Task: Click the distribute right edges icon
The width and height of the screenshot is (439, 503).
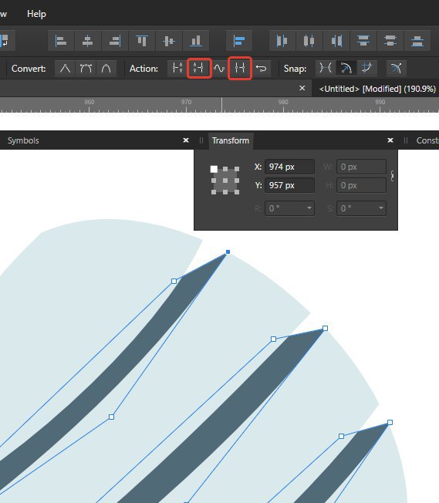Action: click(x=336, y=41)
